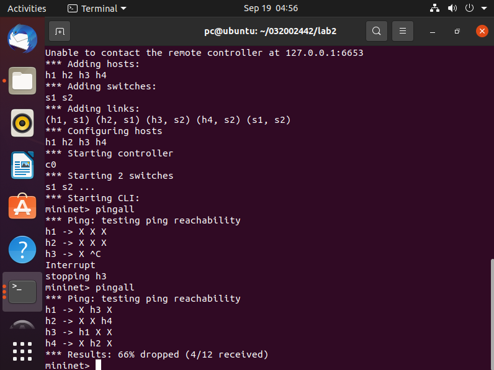Expand Terminal app menu dropdown
The image size is (494, 370).
point(97,8)
